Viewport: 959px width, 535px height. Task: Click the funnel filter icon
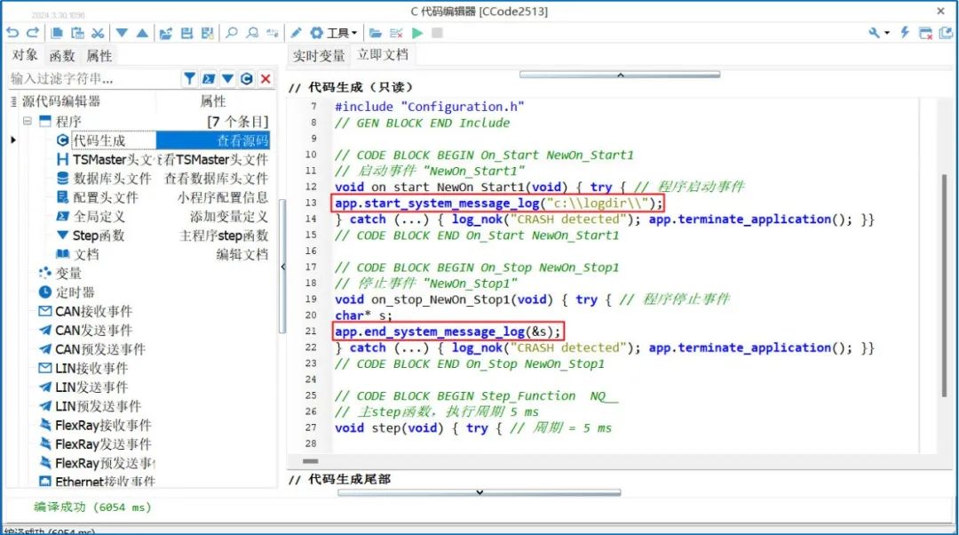point(190,78)
